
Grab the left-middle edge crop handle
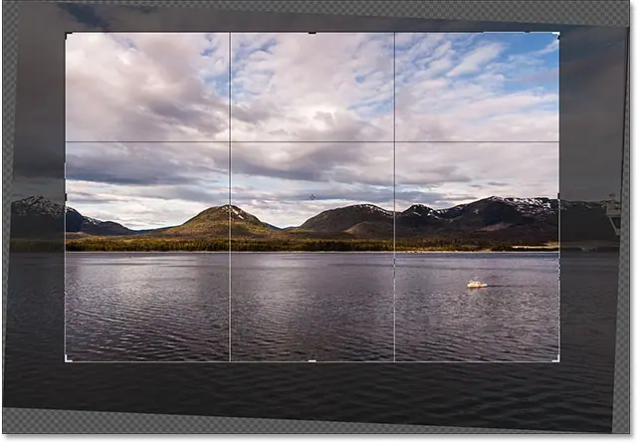(x=66, y=197)
